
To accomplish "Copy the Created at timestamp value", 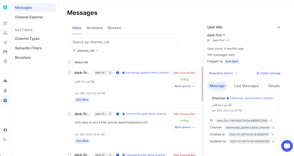I will coord(272,134).
